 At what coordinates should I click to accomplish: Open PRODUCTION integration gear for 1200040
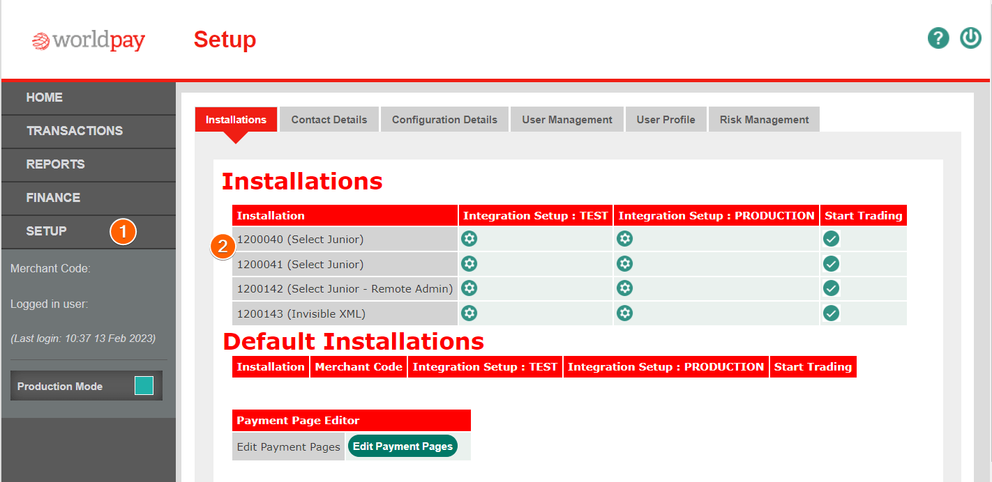(624, 239)
